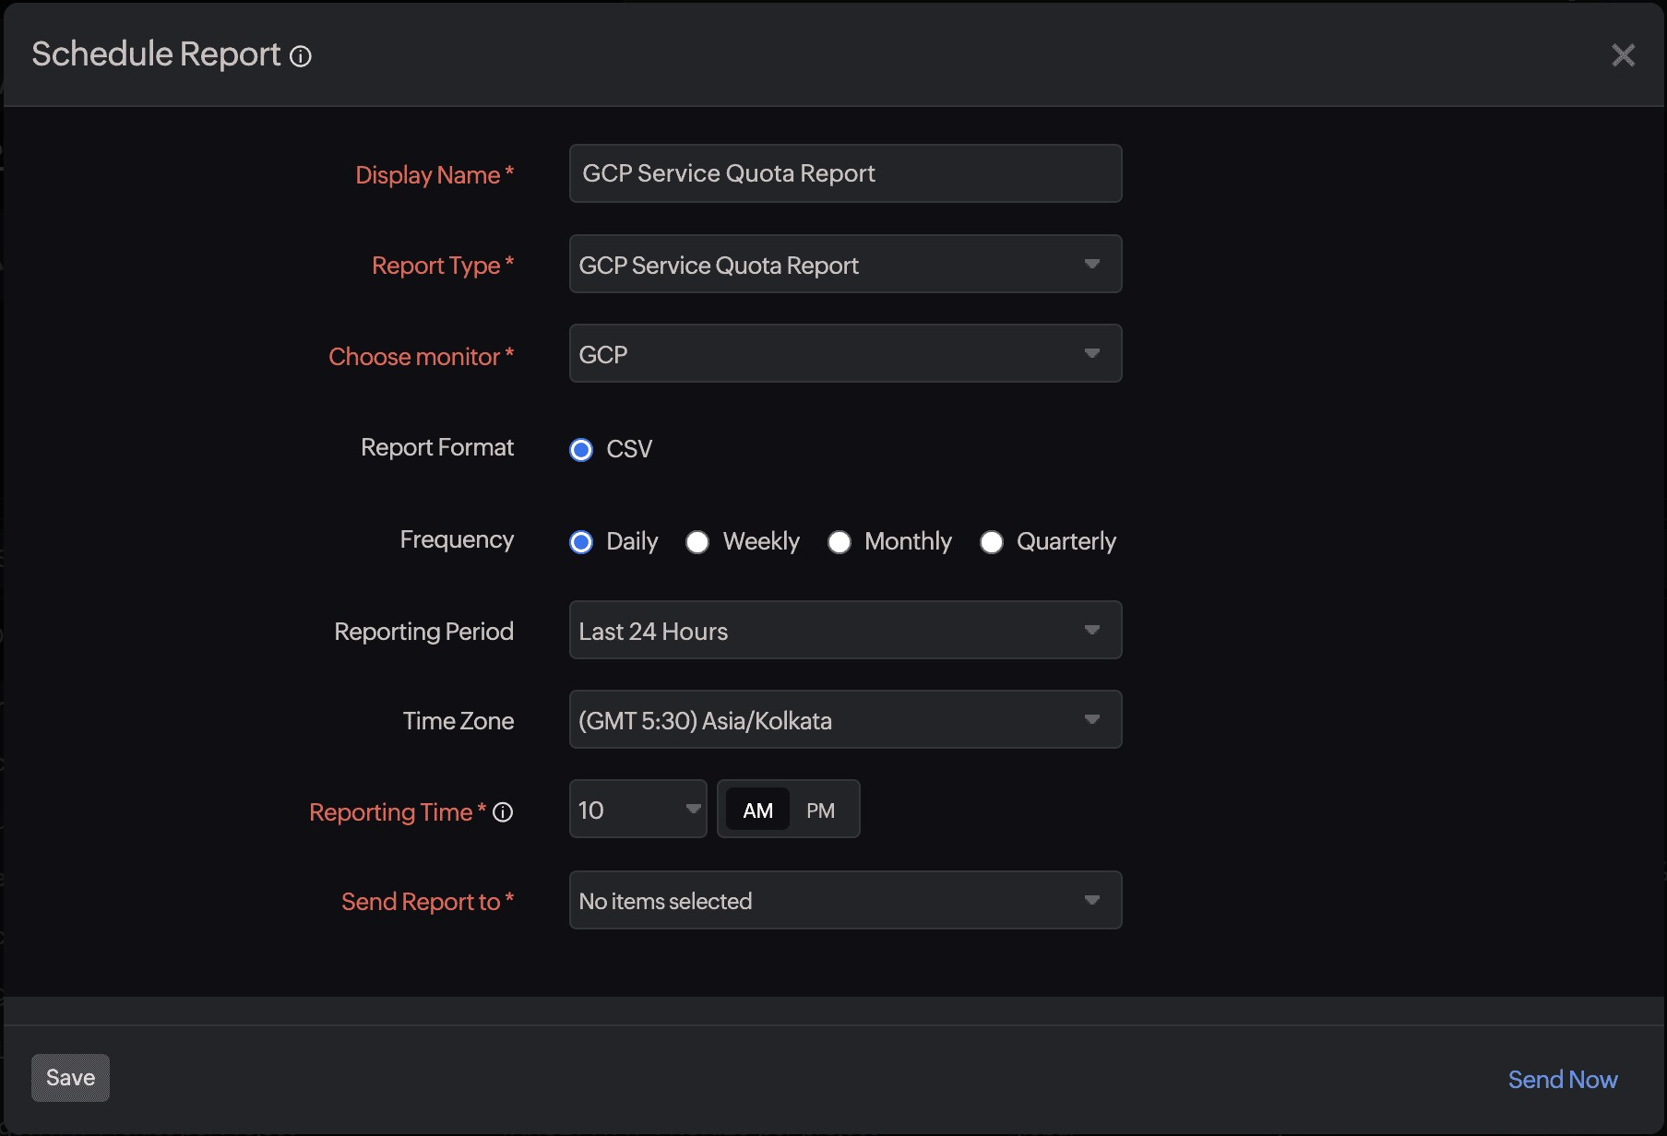Open the reporting hour dropdown
The image size is (1667, 1136).
pyautogui.click(x=637, y=810)
